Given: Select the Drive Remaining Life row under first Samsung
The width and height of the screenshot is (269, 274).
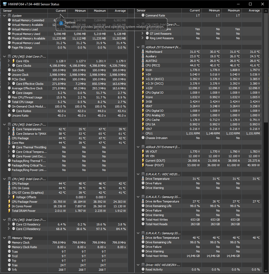Looking at the screenshot, I should coord(198,206).
